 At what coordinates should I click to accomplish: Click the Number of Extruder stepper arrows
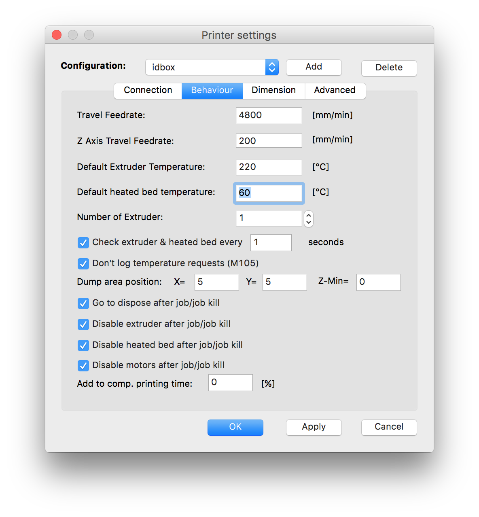tap(309, 218)
